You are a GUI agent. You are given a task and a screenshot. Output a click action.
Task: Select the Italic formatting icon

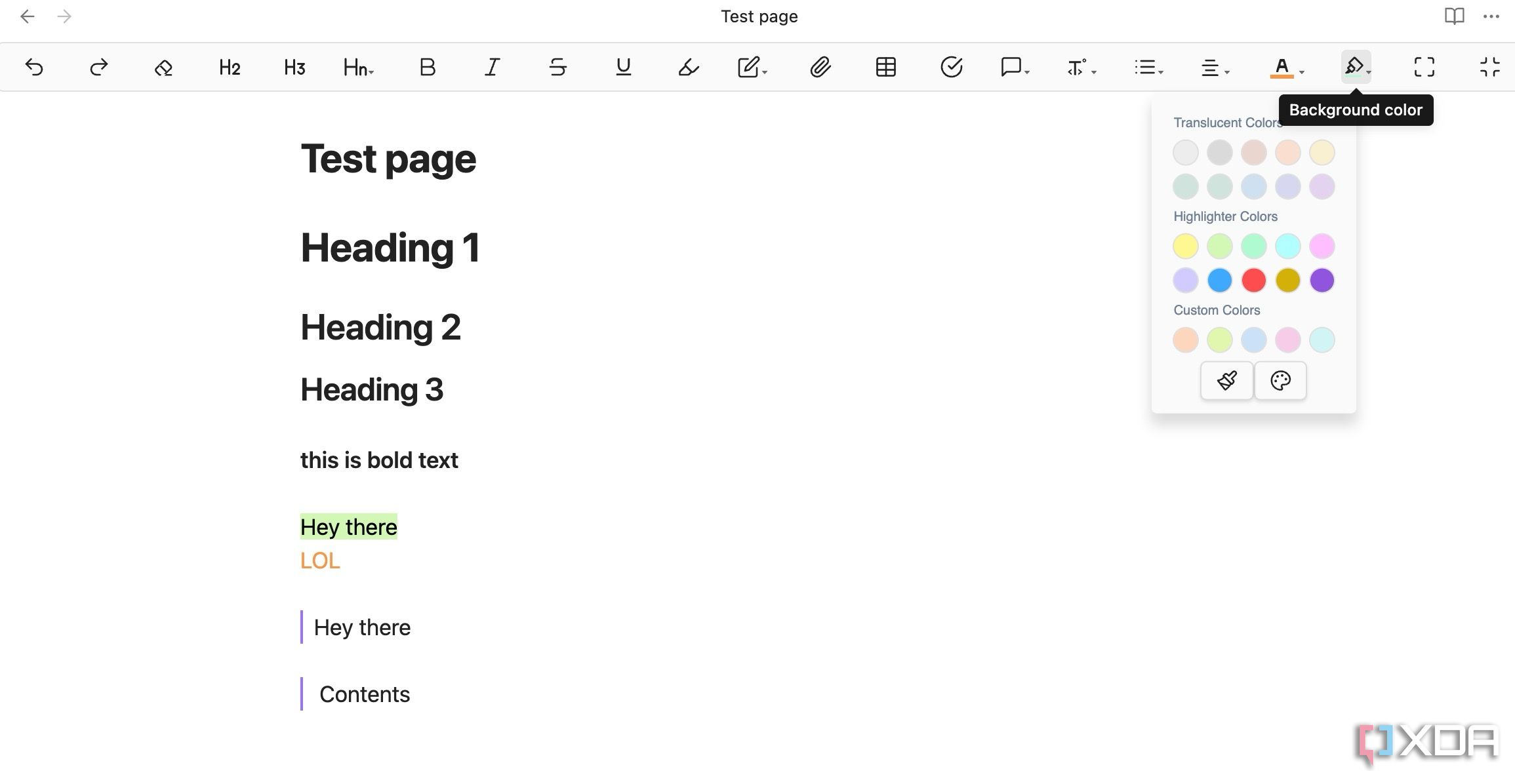[x=491, y=67]
